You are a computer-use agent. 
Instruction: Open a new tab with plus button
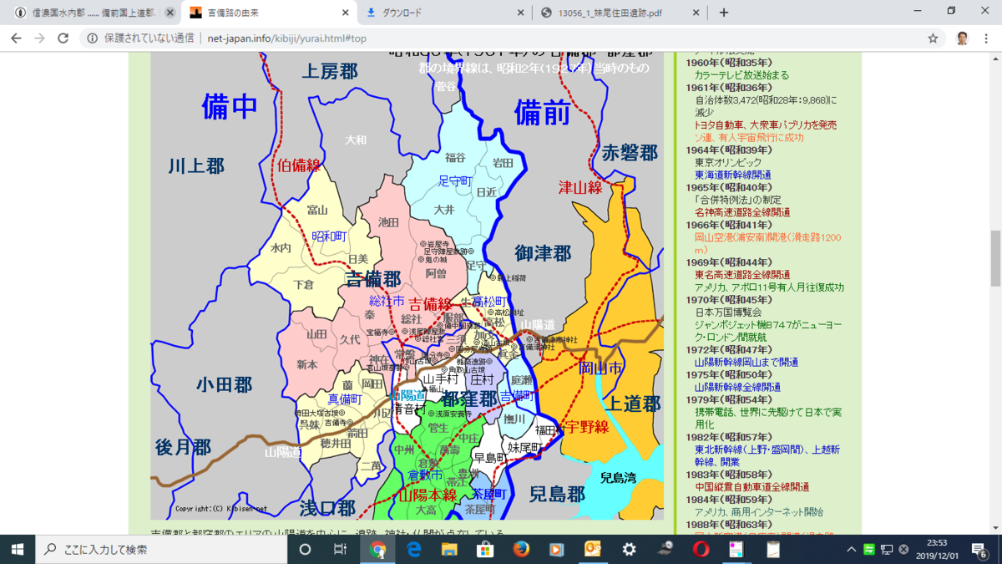click(724, 13)
